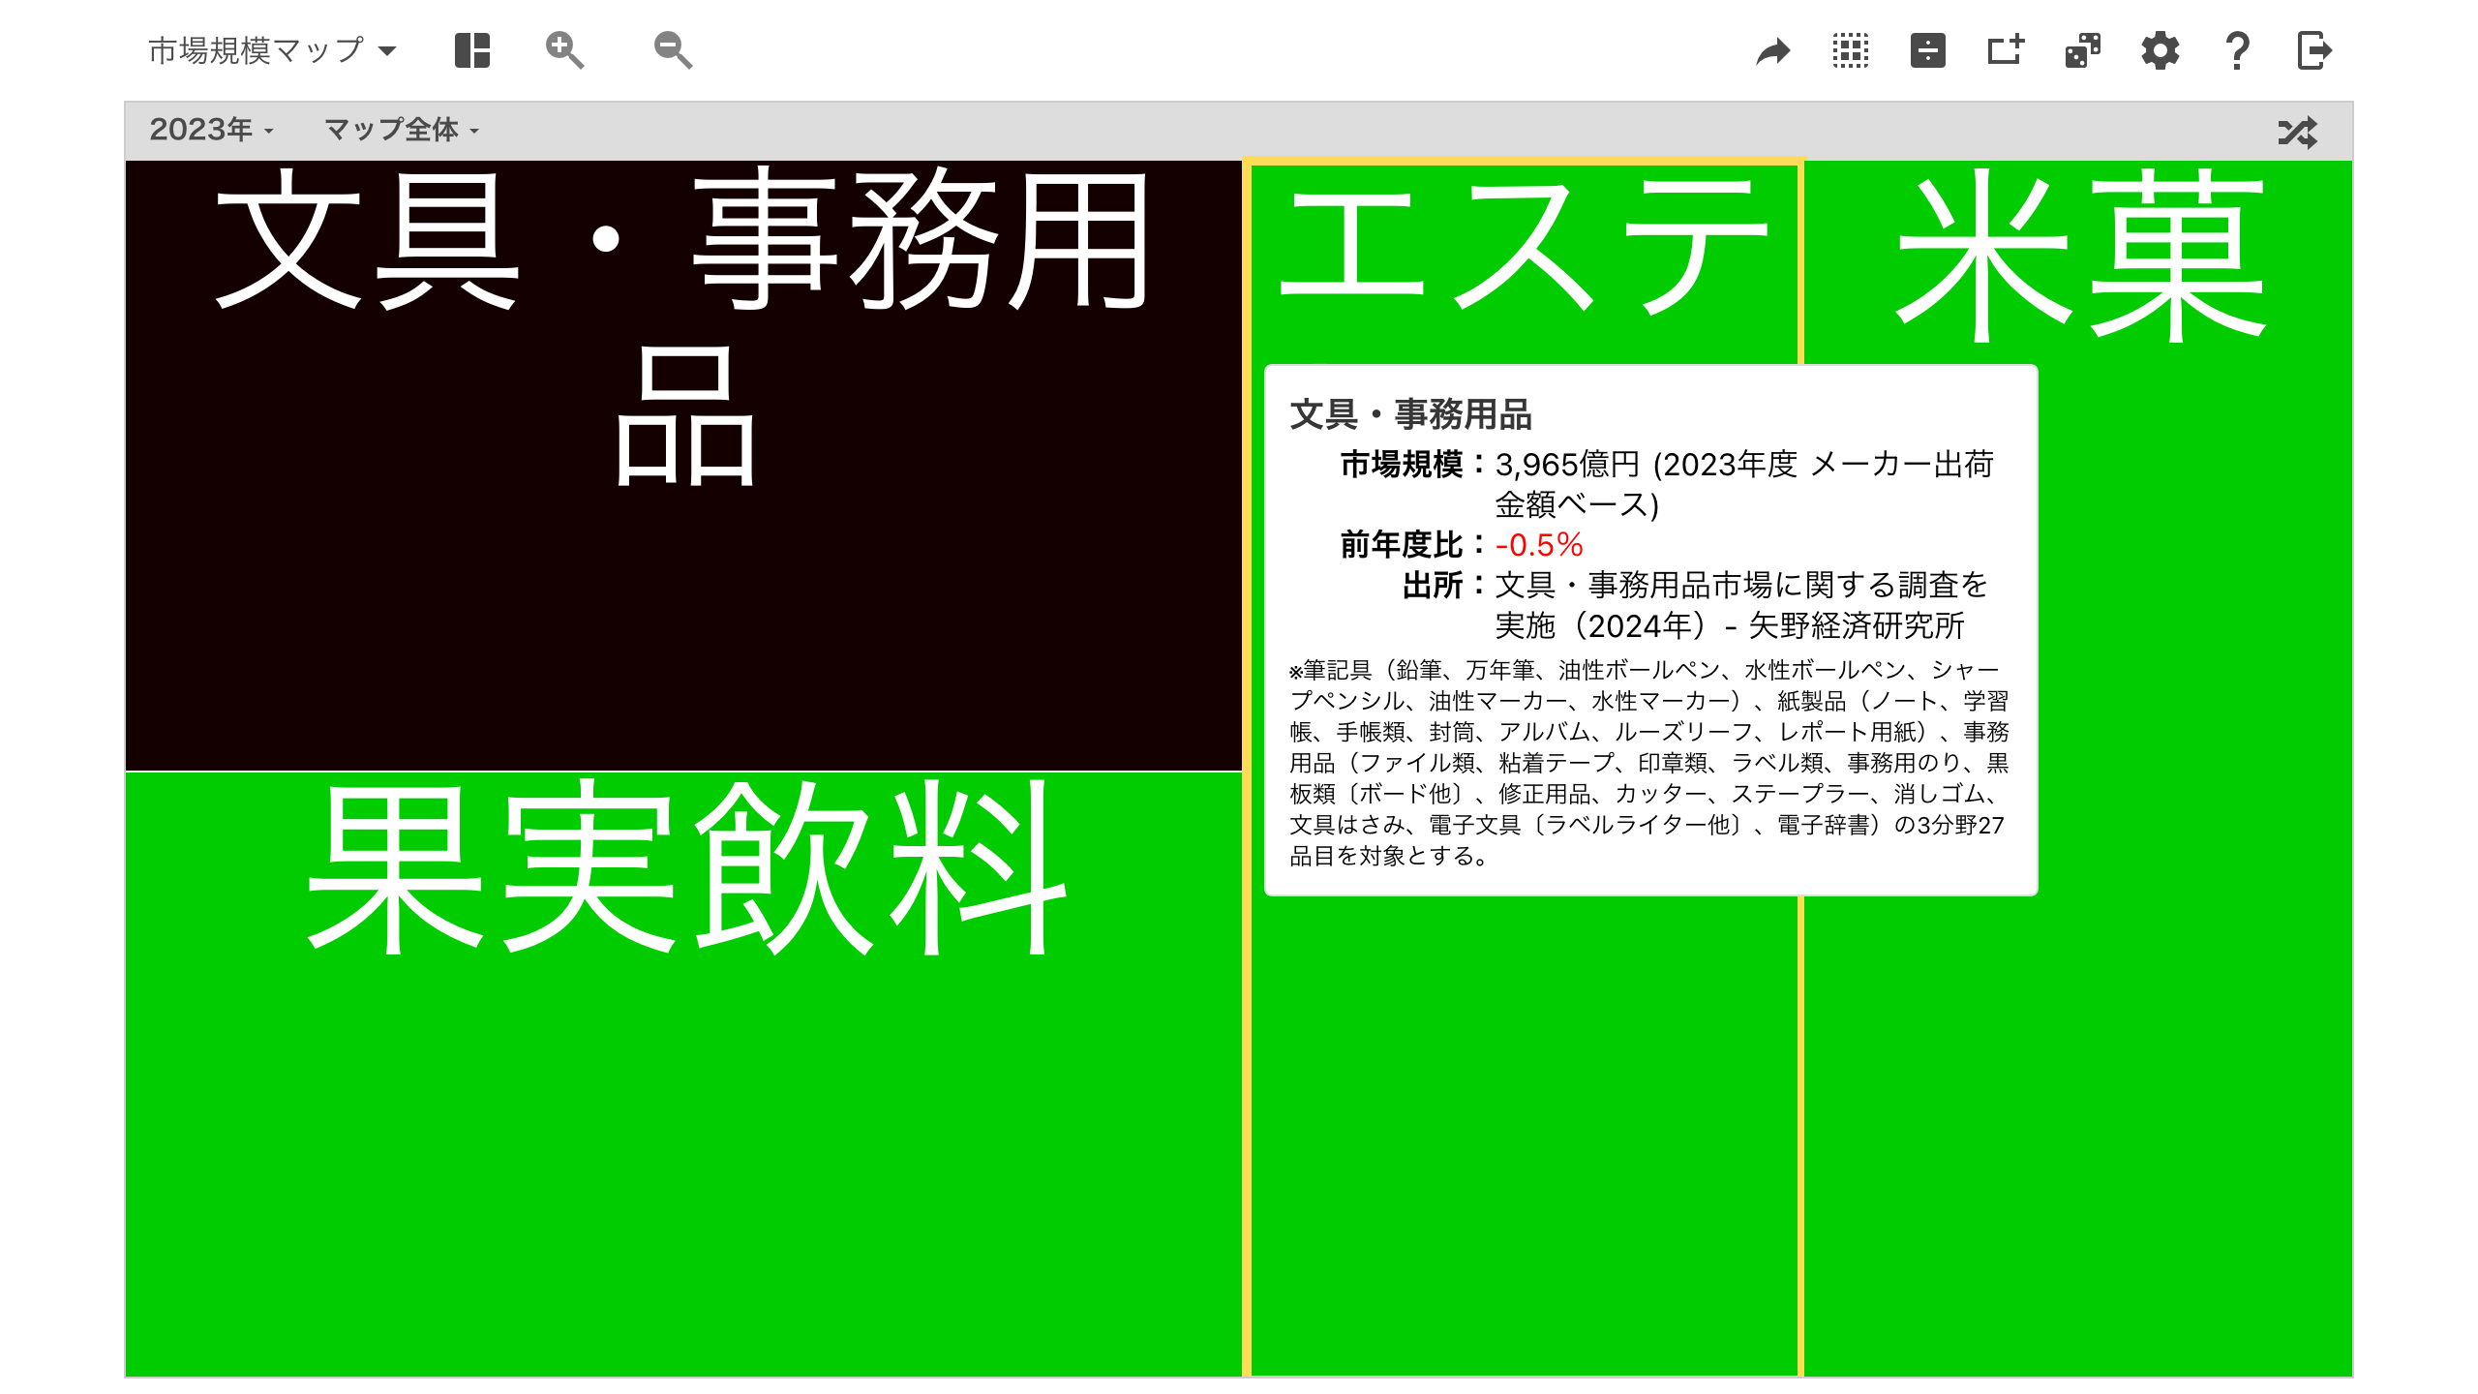Click the 前年度比 label in tooltip
Image resolution: width=2478 pixels, height=1394 pixels.
(x=1402, y=545)
